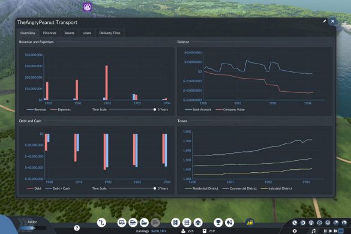Switch to the Assets tab
The width and height of the screenshot is (351, 234).
tap(70, 33)
